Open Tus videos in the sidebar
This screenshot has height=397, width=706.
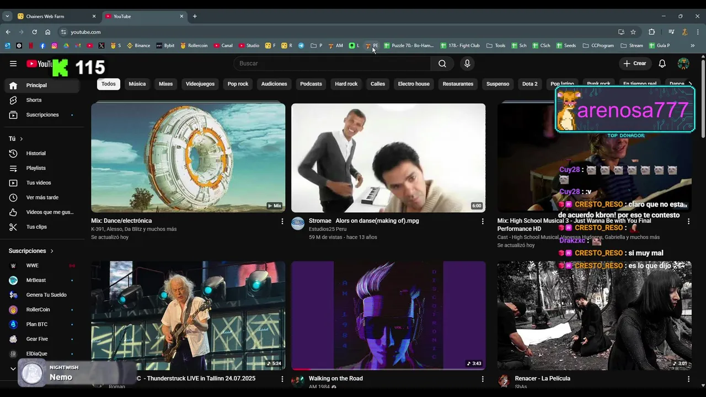tap(43, 183)
